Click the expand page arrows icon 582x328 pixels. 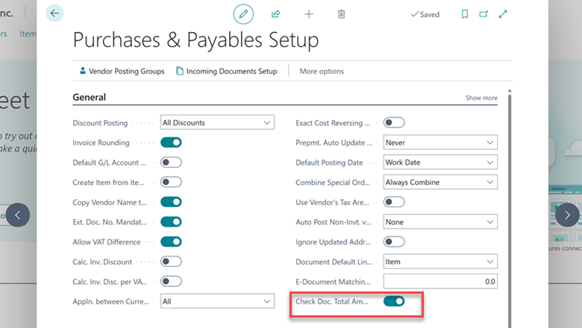coord(503,14)
